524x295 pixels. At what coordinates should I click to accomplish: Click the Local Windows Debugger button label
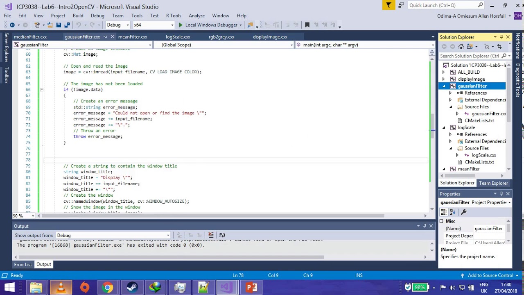click(x=211, y=25)
